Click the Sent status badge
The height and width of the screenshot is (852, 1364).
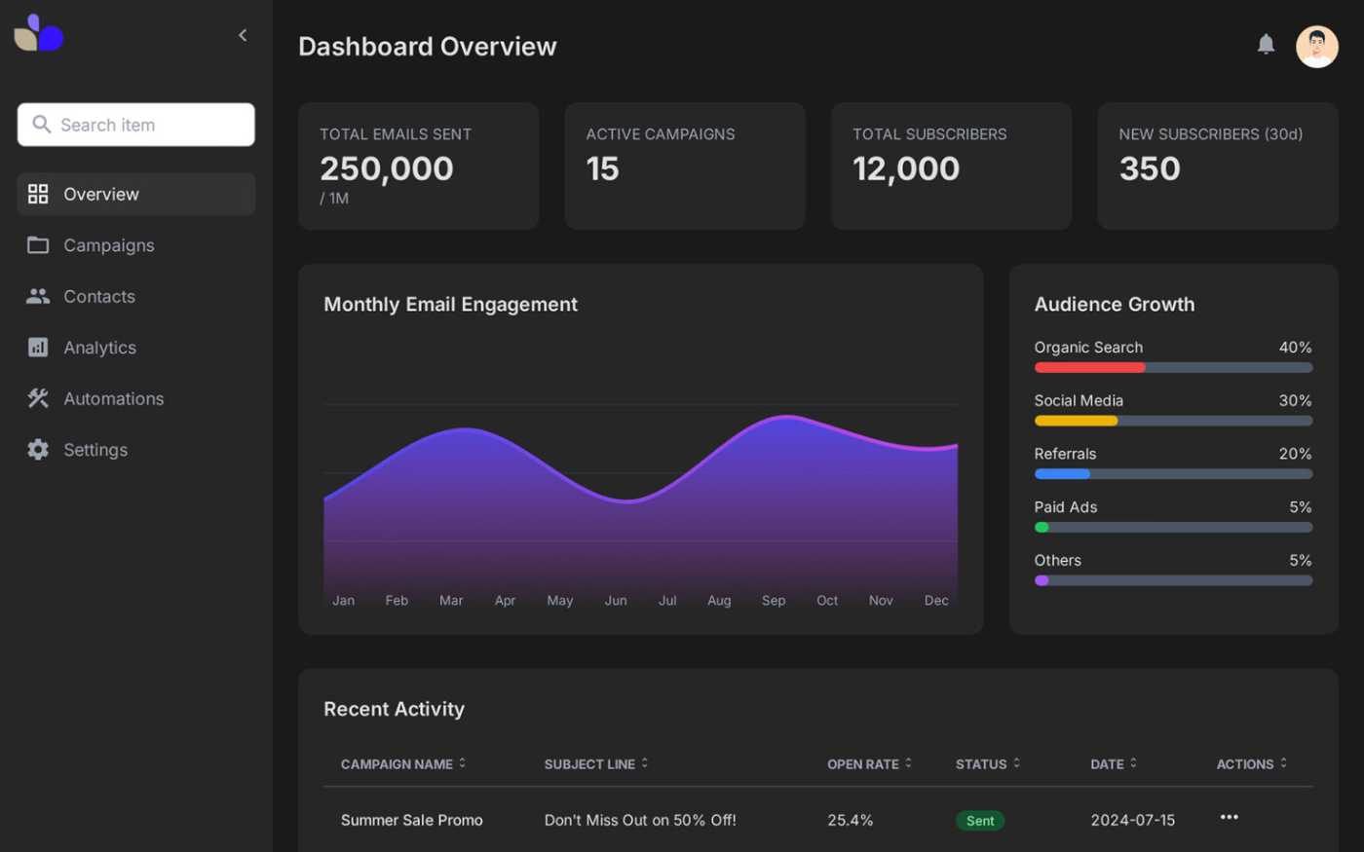pyautogui.click(x=979, y=821)
